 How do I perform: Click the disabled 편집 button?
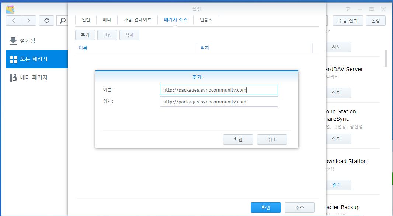(x=107, y=35)
